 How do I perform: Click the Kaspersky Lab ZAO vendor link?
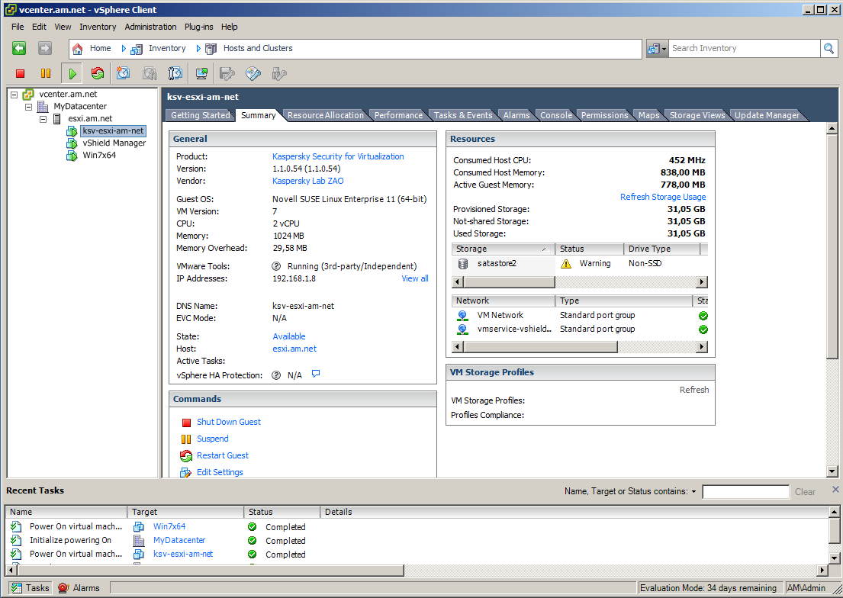pyautogui.click(x=307, y=182)
